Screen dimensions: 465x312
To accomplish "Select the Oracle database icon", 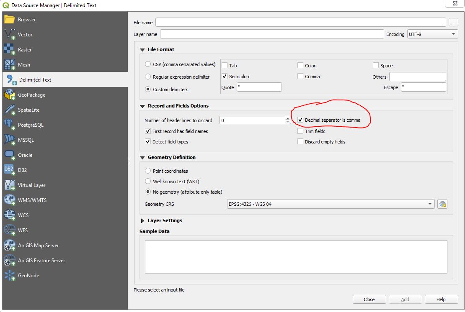I will click(9, 155).
